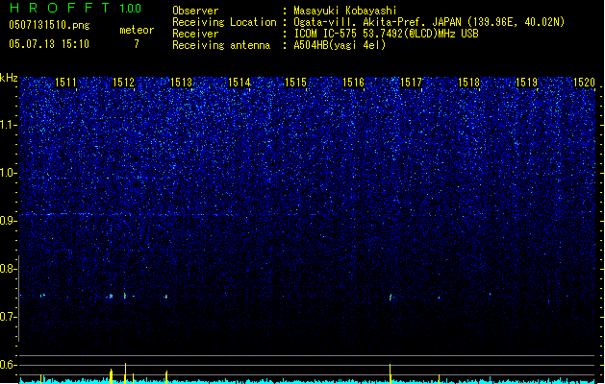This screenshot has height=384, width=605.
Task: Click the meteor echo just before the 1517 mark
Action: pyautogui.click(x=391, y=298)
